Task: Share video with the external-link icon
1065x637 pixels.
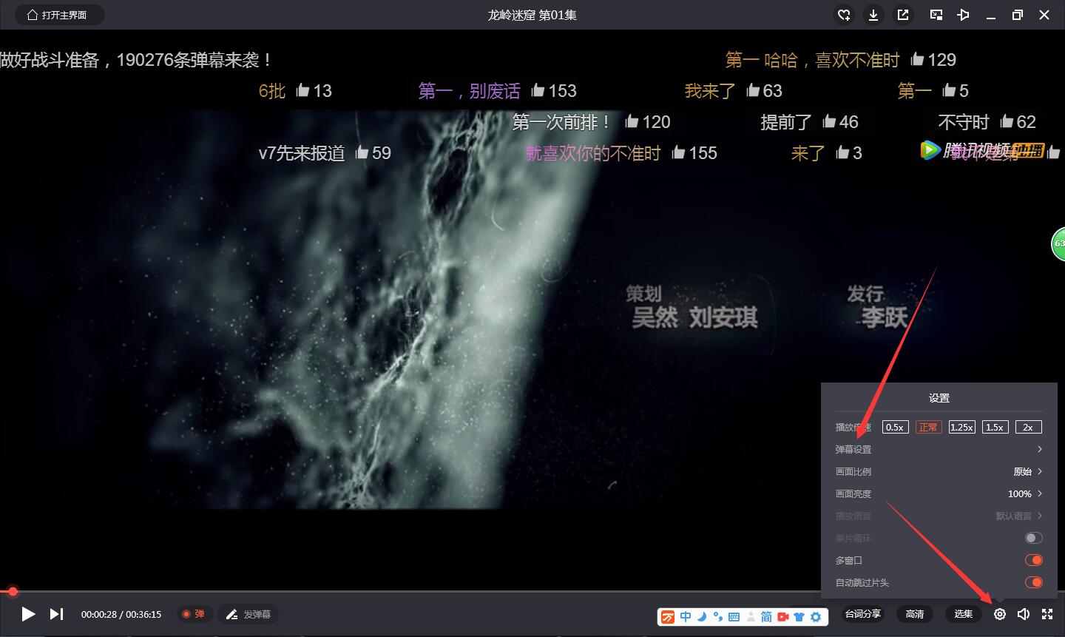Action: pyautogui.click(x=903, y=15)
